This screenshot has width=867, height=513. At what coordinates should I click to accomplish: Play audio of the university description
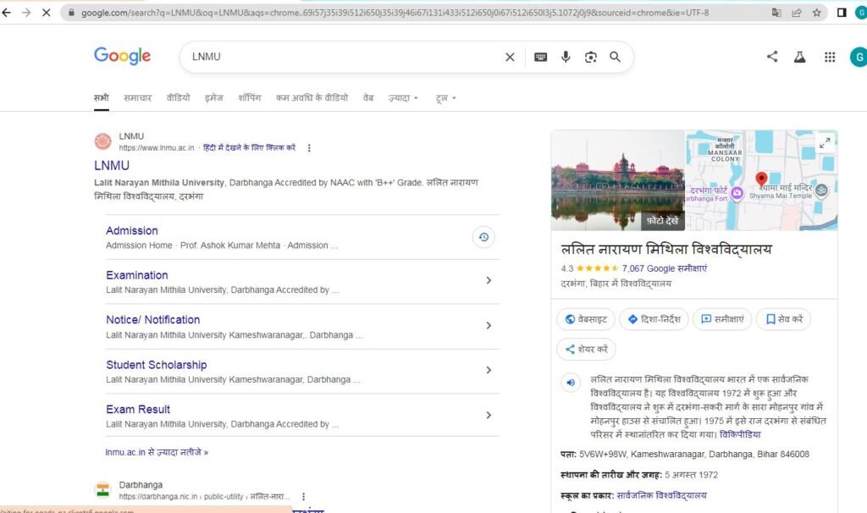tap(571, 382)
